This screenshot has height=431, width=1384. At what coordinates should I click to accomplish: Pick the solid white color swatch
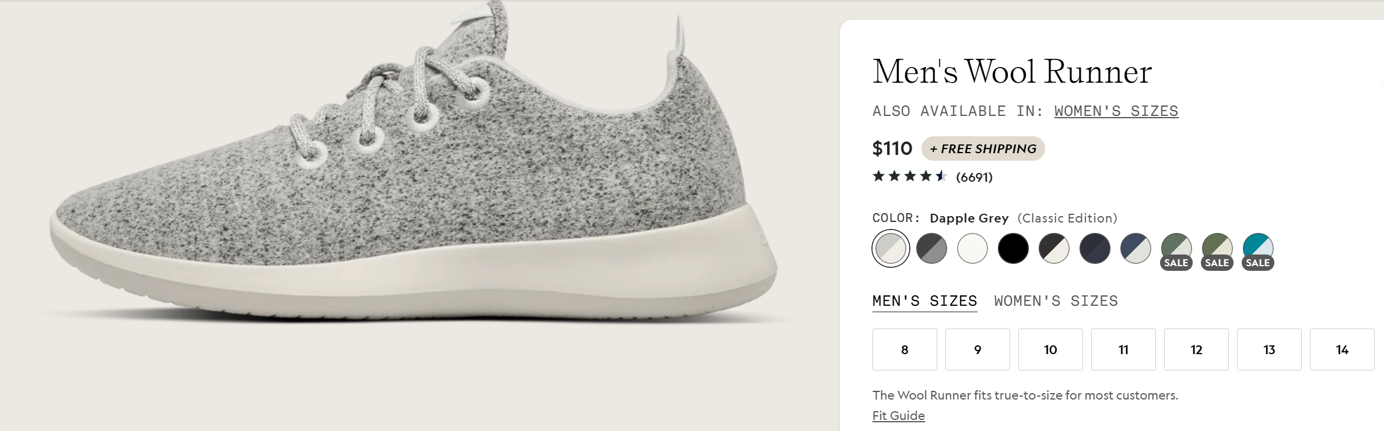[x=972, y=249]
